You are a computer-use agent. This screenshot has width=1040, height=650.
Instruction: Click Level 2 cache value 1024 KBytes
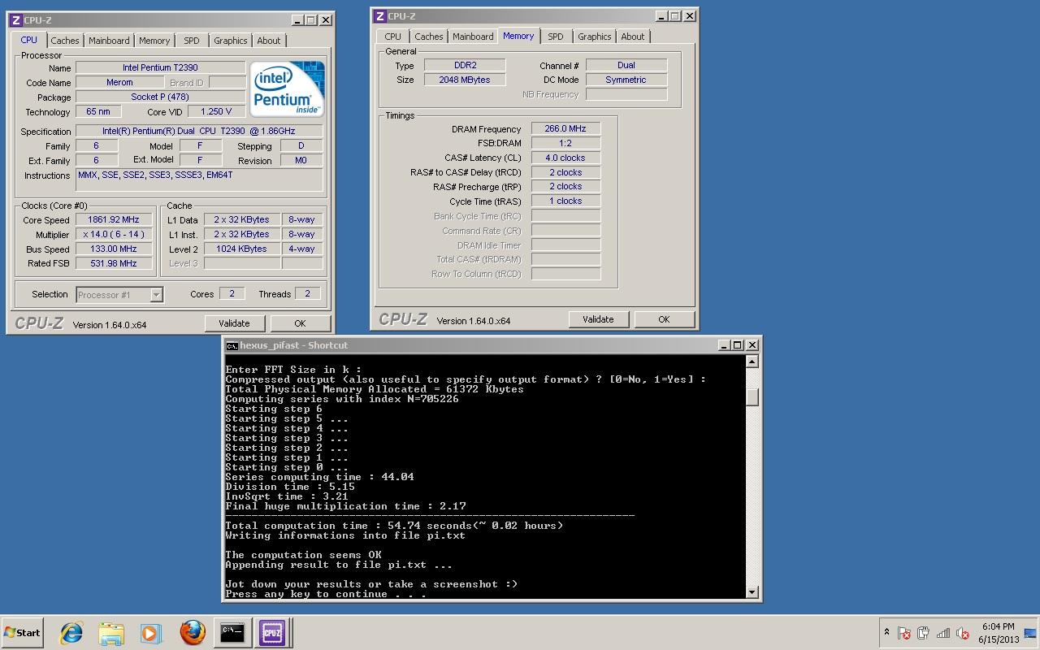click(x=241, y=249)
